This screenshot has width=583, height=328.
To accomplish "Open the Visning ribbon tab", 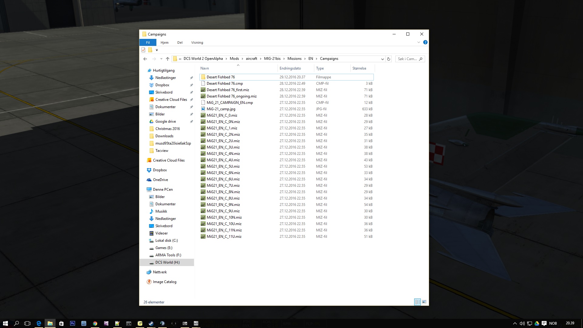I will [x=197, y=43].
